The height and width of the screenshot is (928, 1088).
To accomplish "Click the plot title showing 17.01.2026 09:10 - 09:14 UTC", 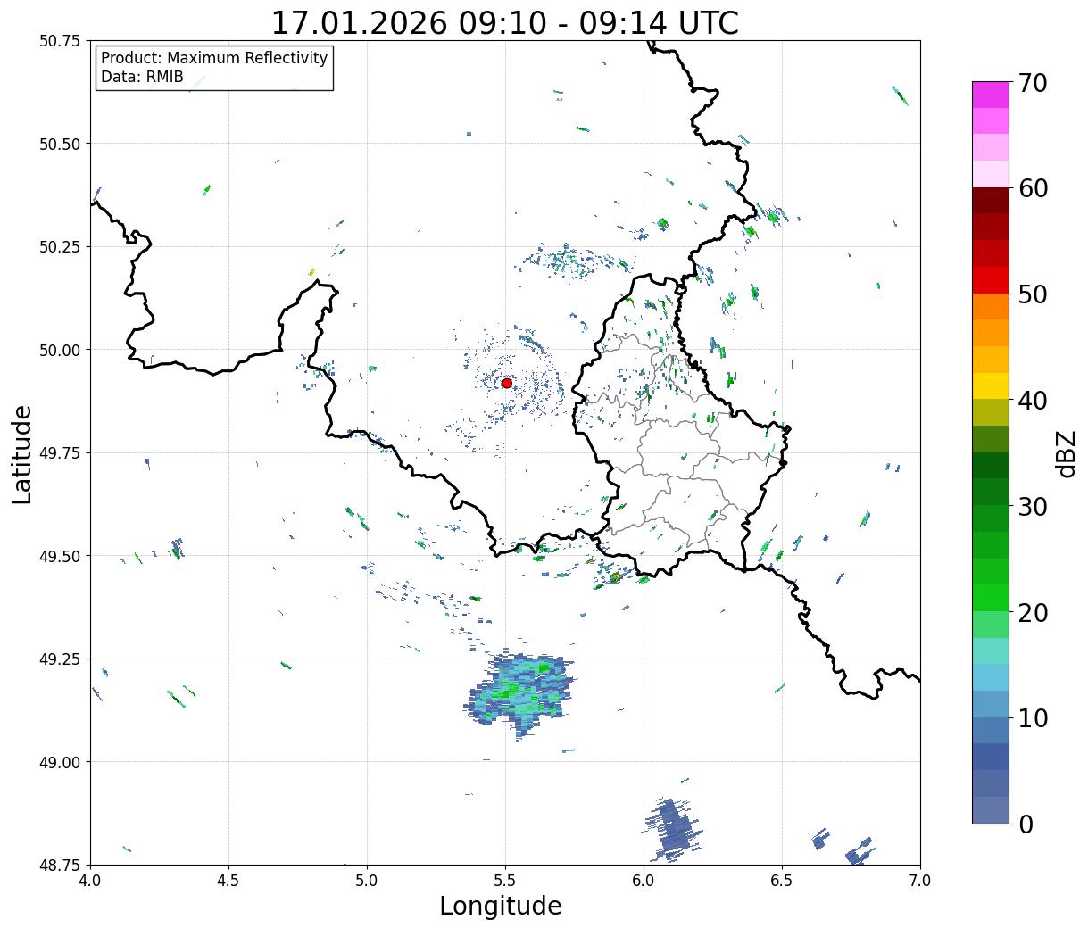I will [504, 22].
